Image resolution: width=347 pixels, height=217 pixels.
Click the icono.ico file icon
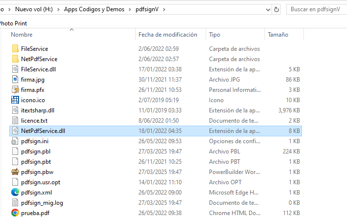point(15,100)
